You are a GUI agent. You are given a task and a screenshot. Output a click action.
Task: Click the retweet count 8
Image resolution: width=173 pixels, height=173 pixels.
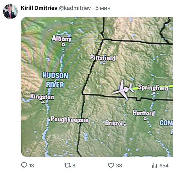[x=74, y=166]
